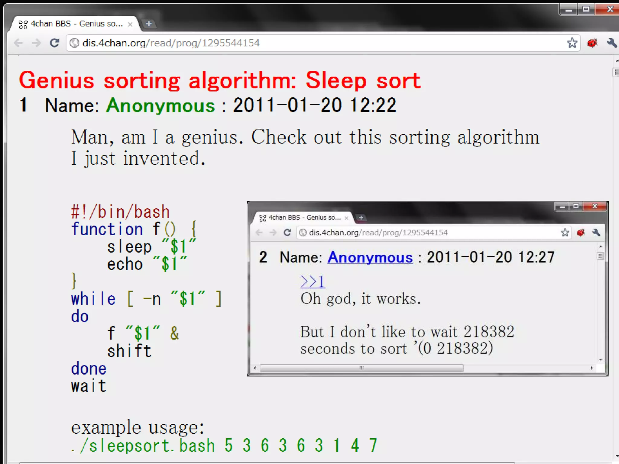Click the inner window reload button
This screenshot has height=464, width=619.
click(x=287, y=232)
